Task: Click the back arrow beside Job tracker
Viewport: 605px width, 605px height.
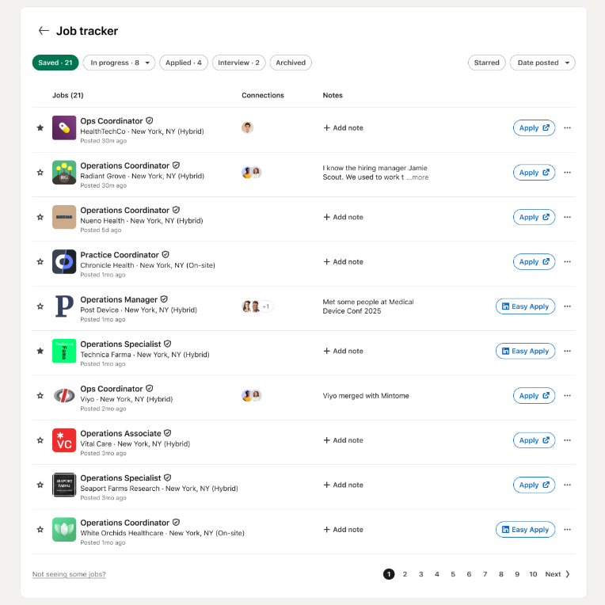Action: tap(44, 31)
